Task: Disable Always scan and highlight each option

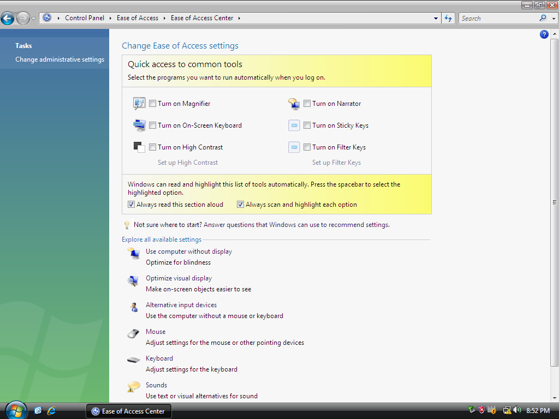Action: click(x=241, y=205)
